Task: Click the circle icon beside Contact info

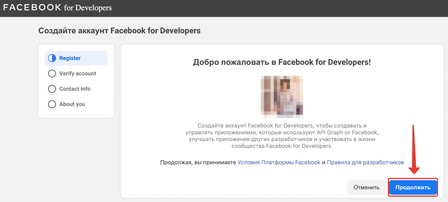Action: [x=52, y=89]
